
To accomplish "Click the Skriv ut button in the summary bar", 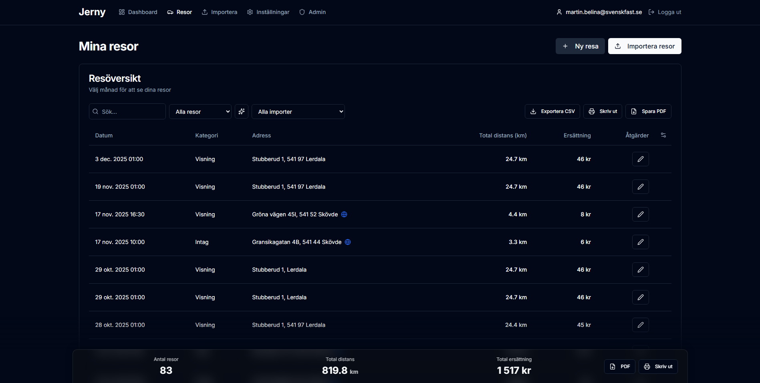I will [658, 367].
